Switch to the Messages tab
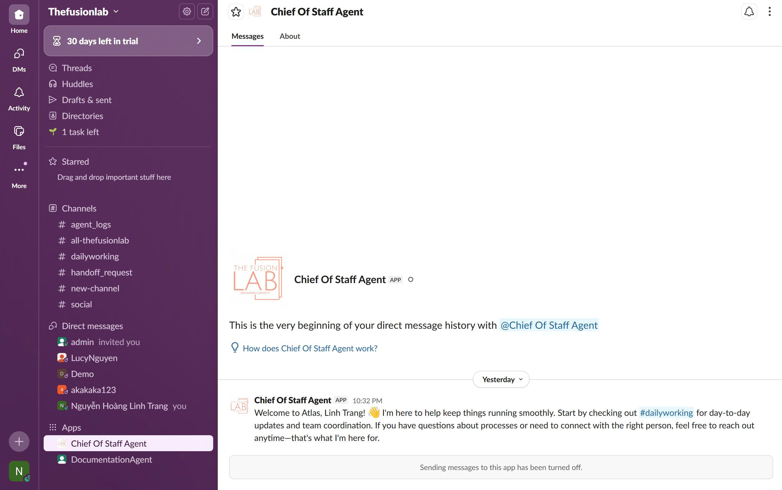 [x=248, y=36]
